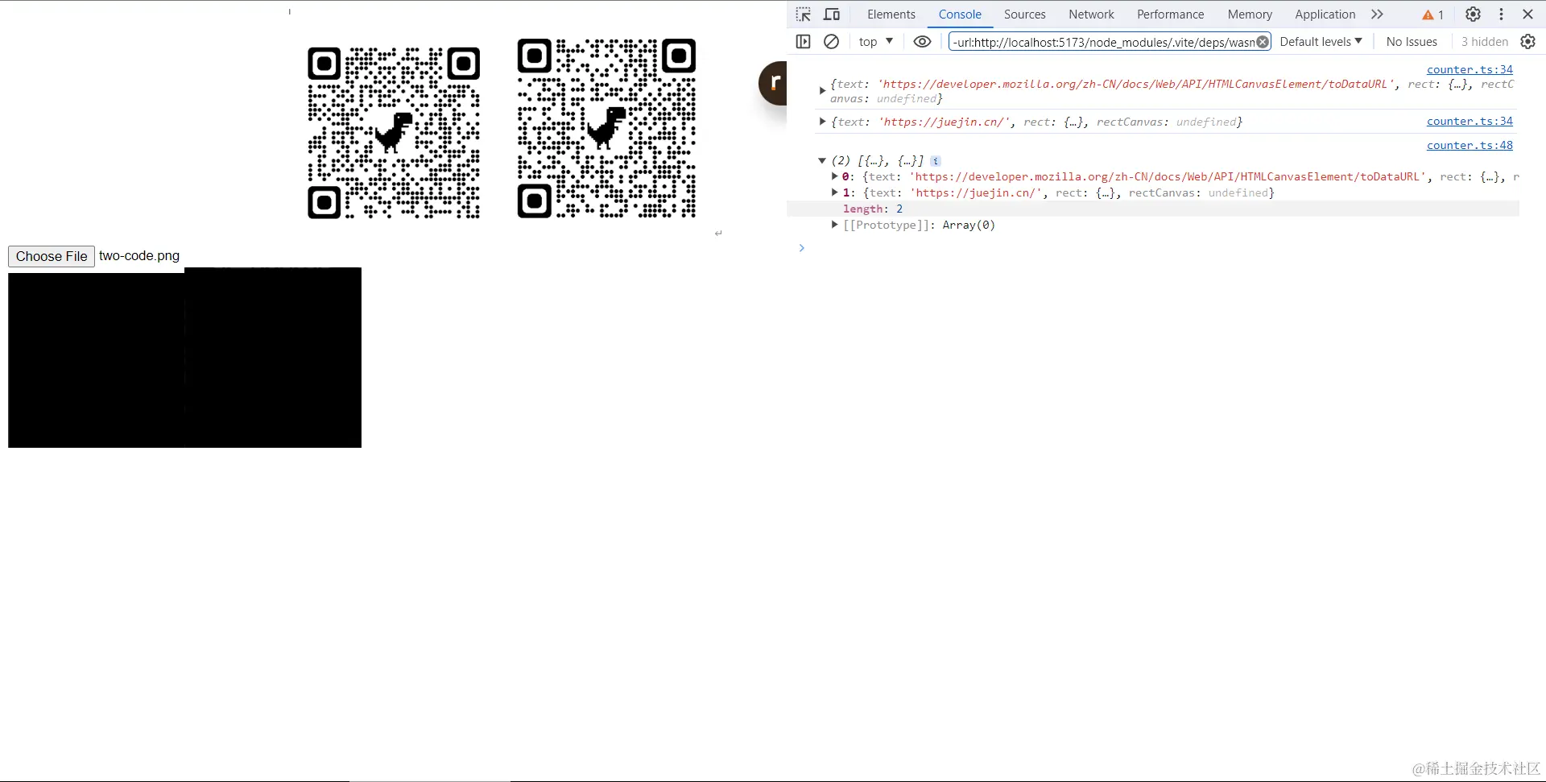Click the 3 hidden messages label

pyautogui.click(x=1484, y=42)
